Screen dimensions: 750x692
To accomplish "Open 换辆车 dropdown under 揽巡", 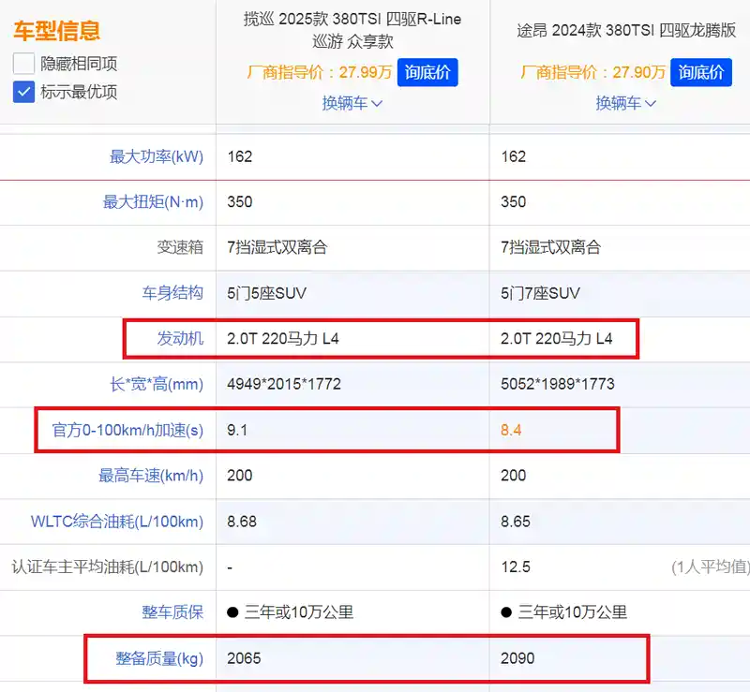I will [x=352, y=103].
